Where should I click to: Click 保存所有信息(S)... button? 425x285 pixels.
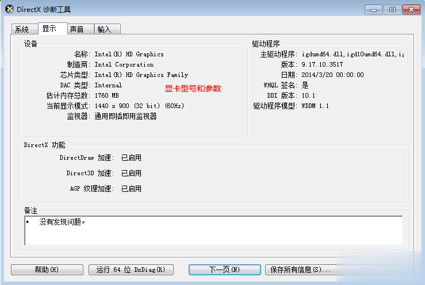pyautogui.click(x=300, y=269)
